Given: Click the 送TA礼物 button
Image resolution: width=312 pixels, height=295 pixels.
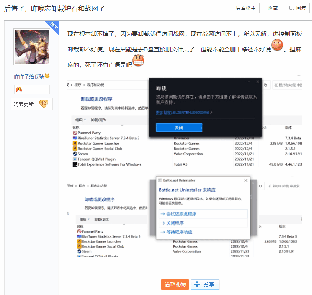Looking at the screenshot, I should pyautogui.click(x=175, y=284).
